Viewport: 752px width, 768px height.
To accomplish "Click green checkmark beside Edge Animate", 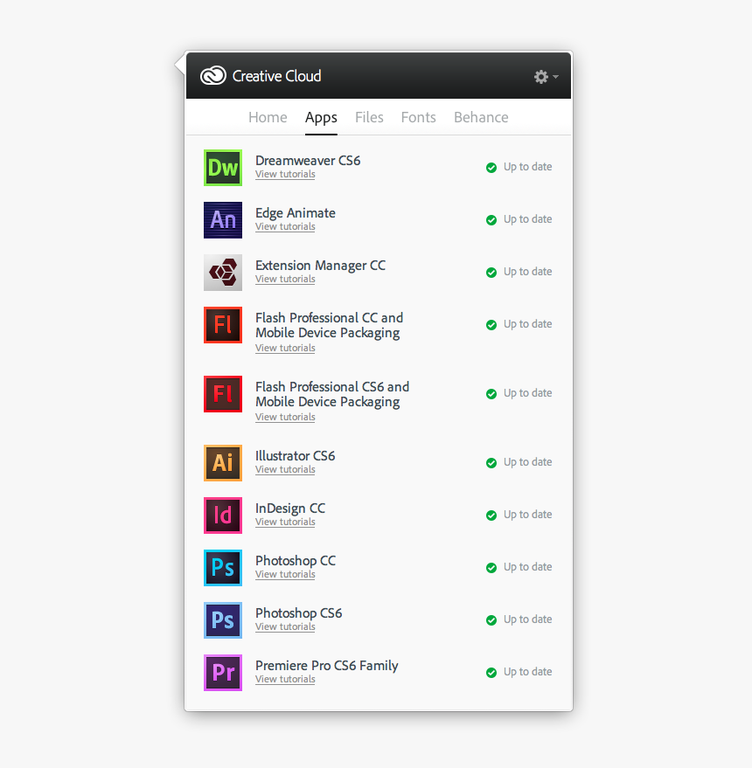I will (491, 220).
